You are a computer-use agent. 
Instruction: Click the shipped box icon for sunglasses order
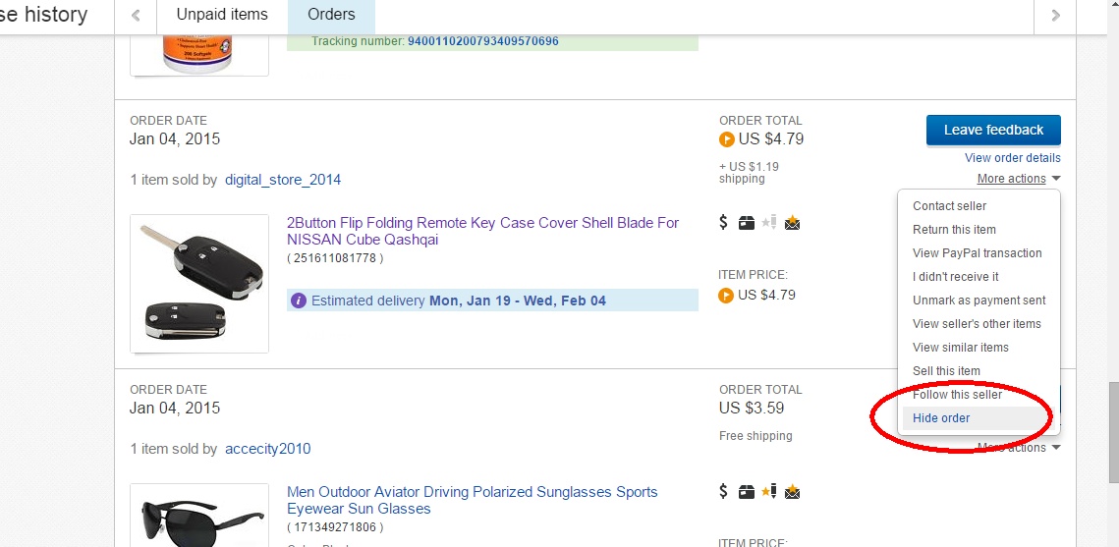coord(747,492)
